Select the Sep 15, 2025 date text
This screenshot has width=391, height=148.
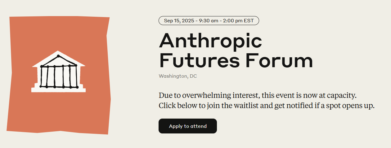(179, 21)
